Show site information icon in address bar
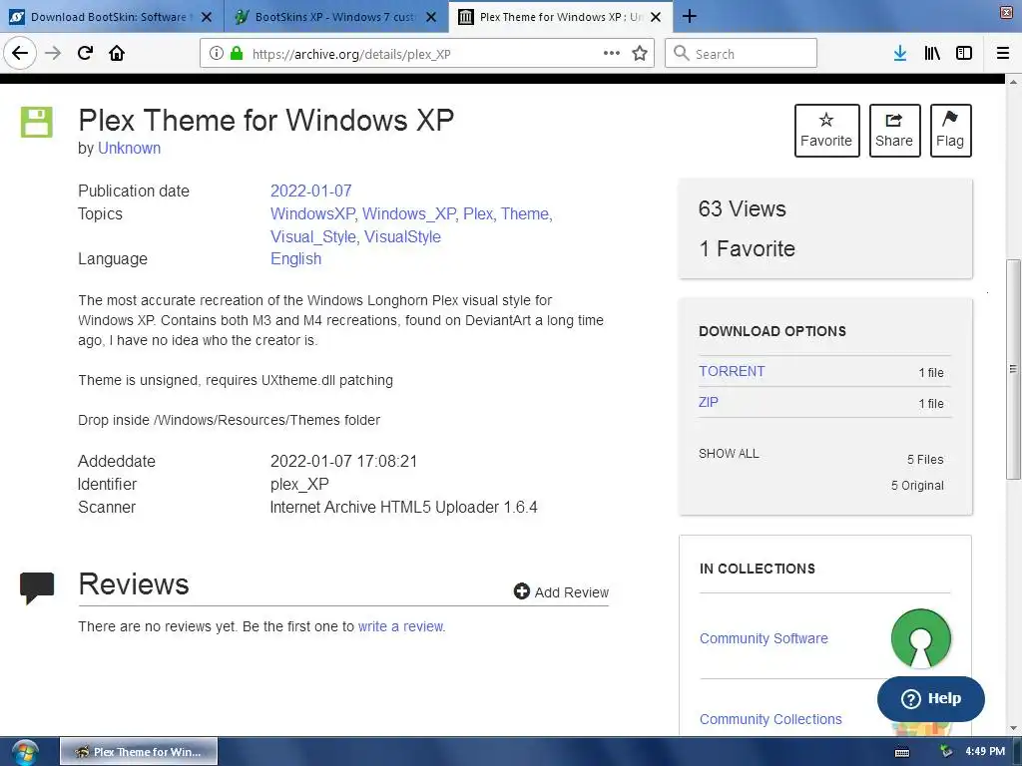The image size is (1022, 766). click(x=217, y=54)
